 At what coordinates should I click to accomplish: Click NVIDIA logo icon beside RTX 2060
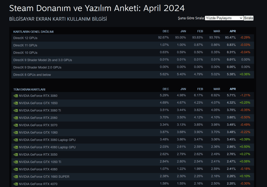[x=15, y=118]
